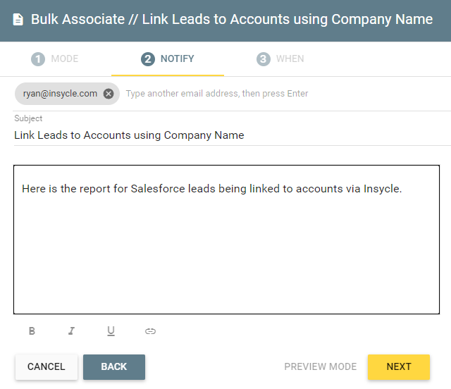Click inside the email message body
This screenshot has height=389, width=451.
pos(226,240)
